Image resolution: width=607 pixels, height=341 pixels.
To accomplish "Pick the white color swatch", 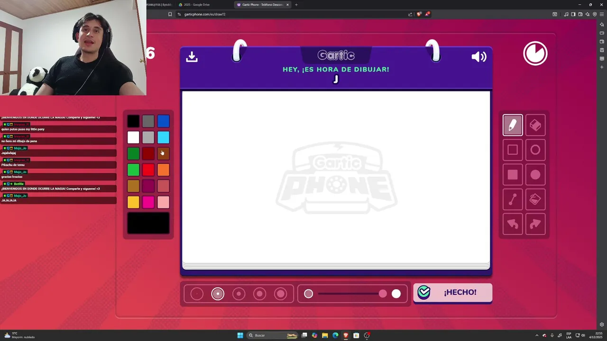I will [x=133, y=137].
